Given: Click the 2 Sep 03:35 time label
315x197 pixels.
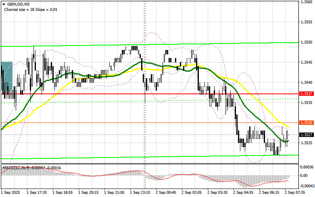Looking at the screenshot, I should [x=217, y=193].
